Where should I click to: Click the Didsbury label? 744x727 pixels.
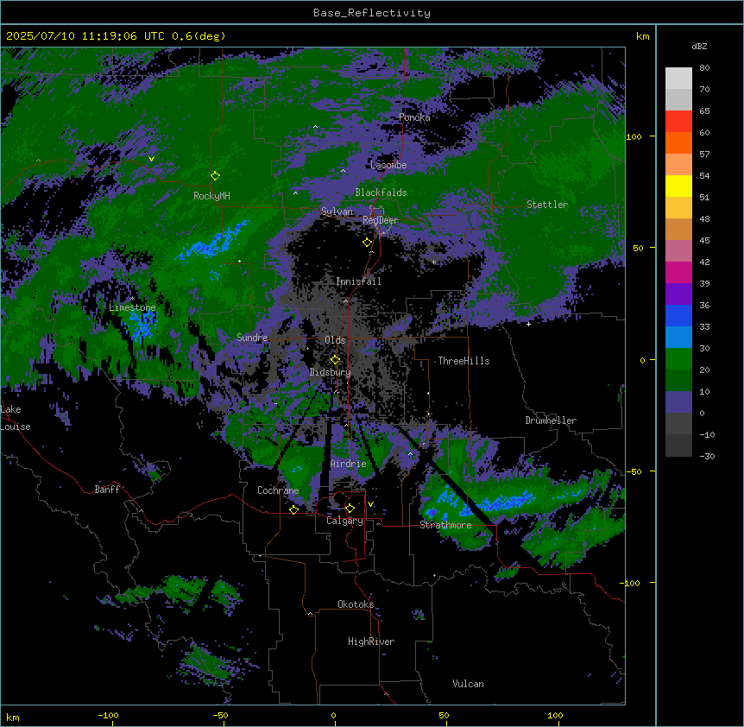coord(331,372)
